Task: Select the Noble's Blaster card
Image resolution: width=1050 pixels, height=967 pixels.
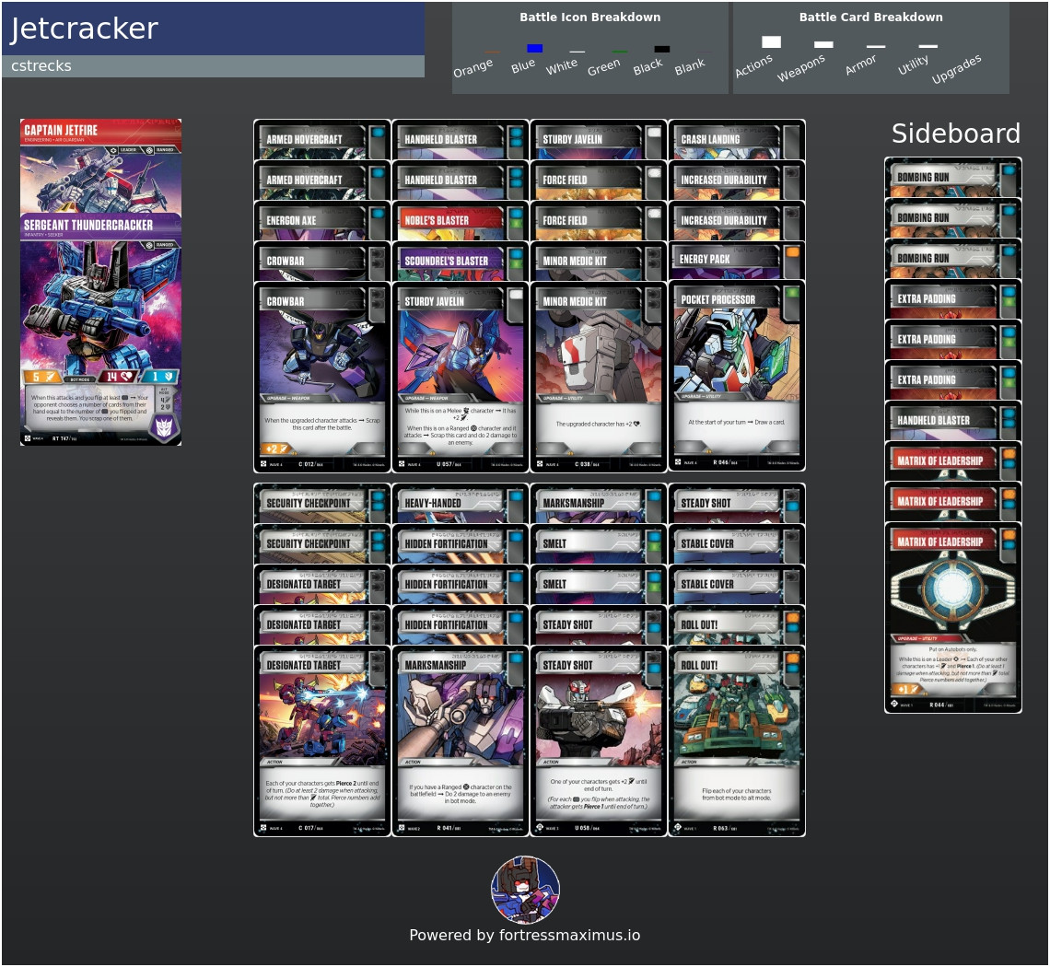Action: 461,220
